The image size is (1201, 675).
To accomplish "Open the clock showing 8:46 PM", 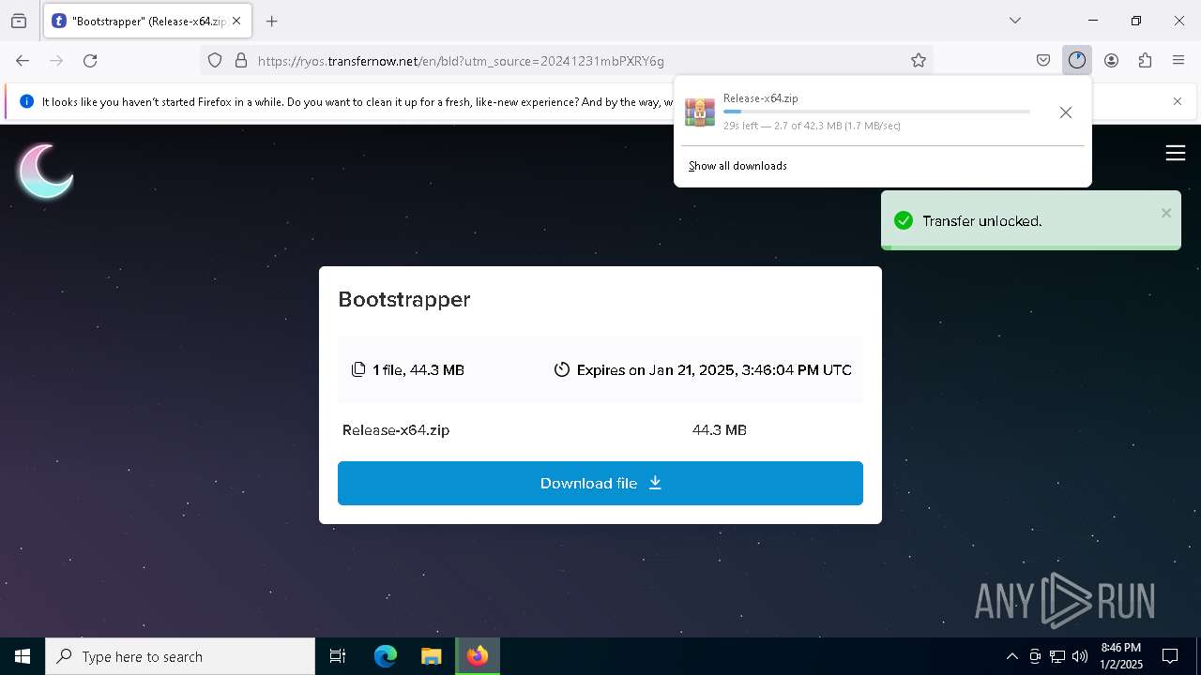I will pyautogui.click(x=1121, y=656).
